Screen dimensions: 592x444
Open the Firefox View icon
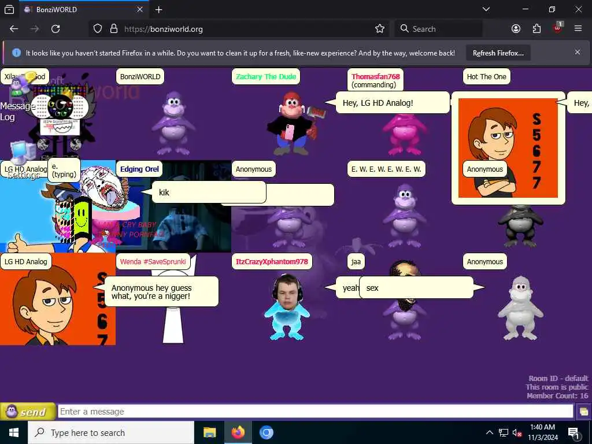pyautogui.click(x=9, y=9)
